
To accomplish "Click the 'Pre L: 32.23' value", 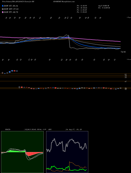I will [x=82, y=10].
